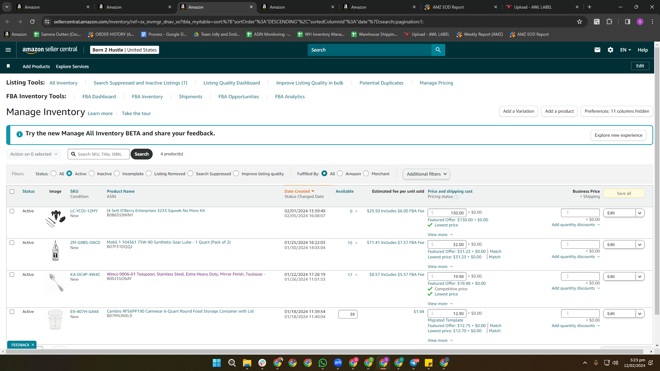The image size is (660, 371).
Task: Click the Add a product button
Action: 559,111
